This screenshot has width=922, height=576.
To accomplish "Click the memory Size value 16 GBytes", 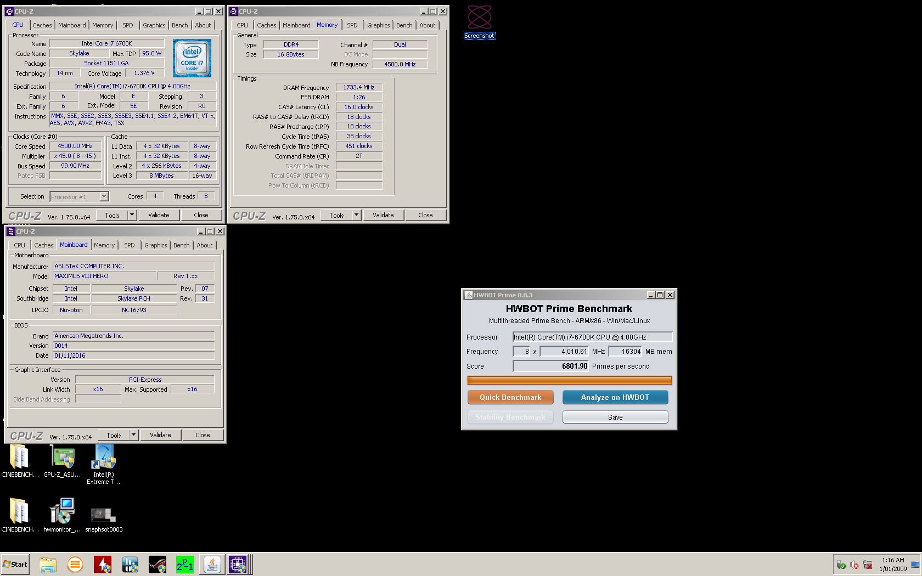I will tap(291, 55).
